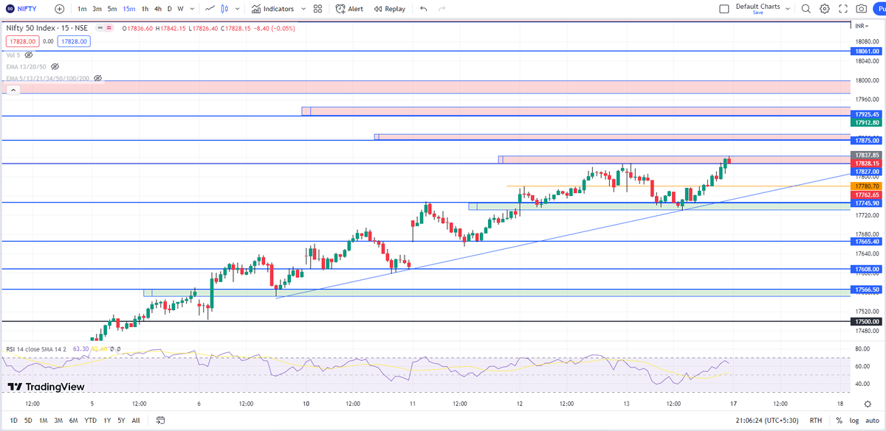Image resolution: width=886 pixels, height=431 pixels.
Task: Set date range to 3M
Action: 60,421
